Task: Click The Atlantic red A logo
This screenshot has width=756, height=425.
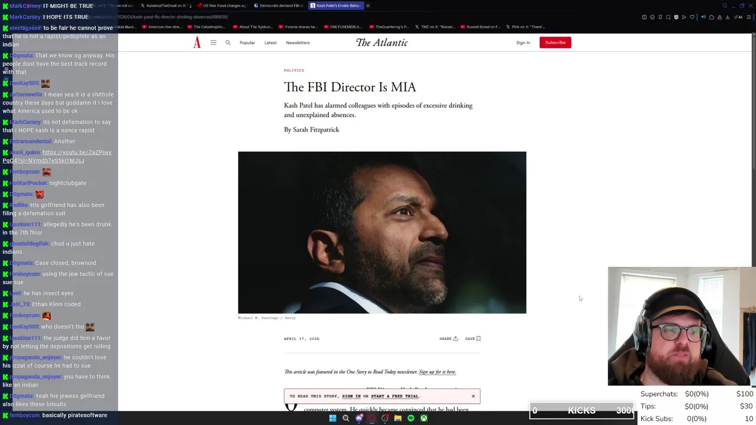Action: point(197,42)
